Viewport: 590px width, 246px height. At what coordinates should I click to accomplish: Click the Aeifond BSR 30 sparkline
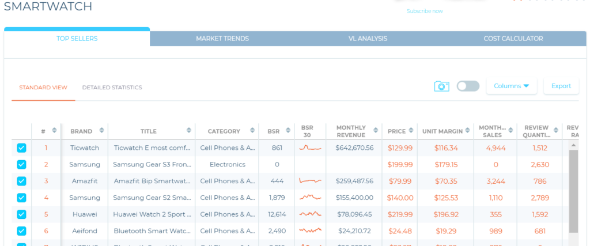pos(311,230)
